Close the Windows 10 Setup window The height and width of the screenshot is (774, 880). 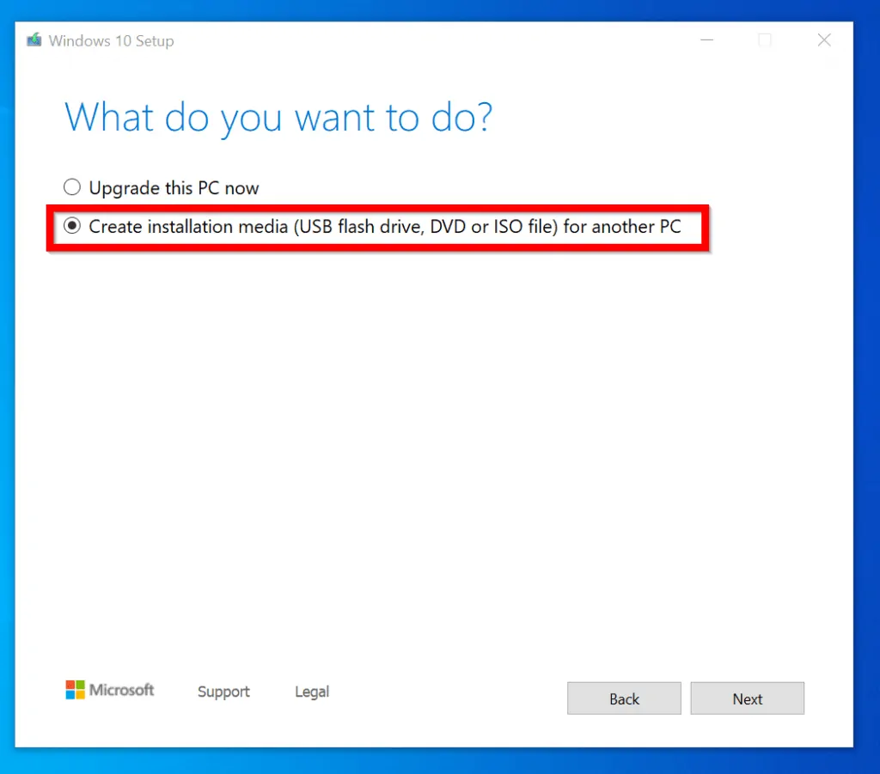pyautogui.click(x=824, y=40)
